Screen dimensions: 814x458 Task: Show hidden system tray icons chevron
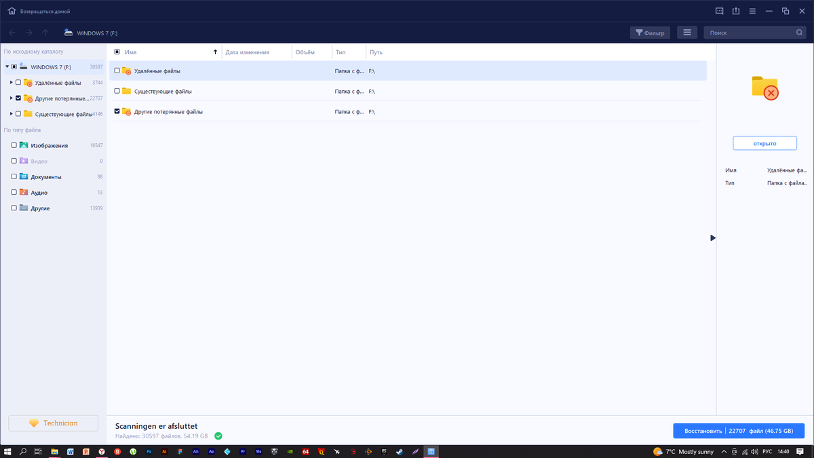coord(724,451)
